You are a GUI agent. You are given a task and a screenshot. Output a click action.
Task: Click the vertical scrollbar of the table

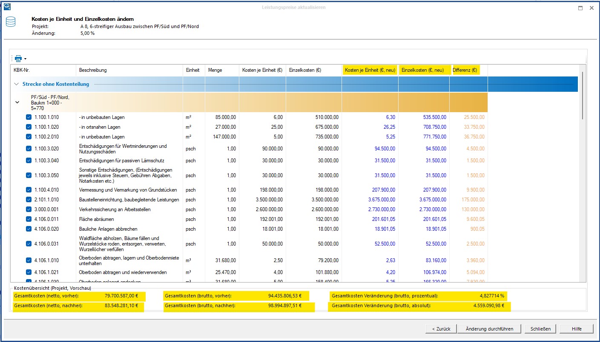582,96
